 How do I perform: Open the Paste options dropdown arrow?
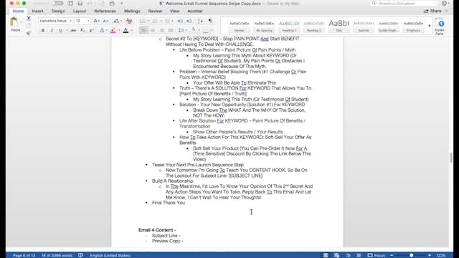pos(21,22)
